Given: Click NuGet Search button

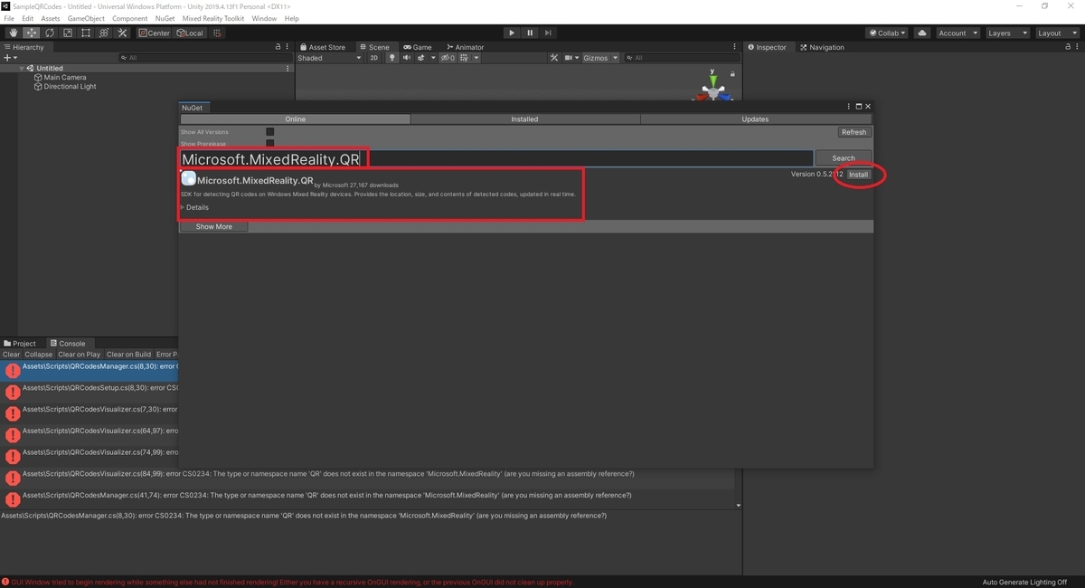Looking at the screenshot, I should tap(844, 158).
